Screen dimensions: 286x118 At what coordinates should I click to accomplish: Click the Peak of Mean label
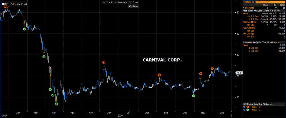pos(249,22)
